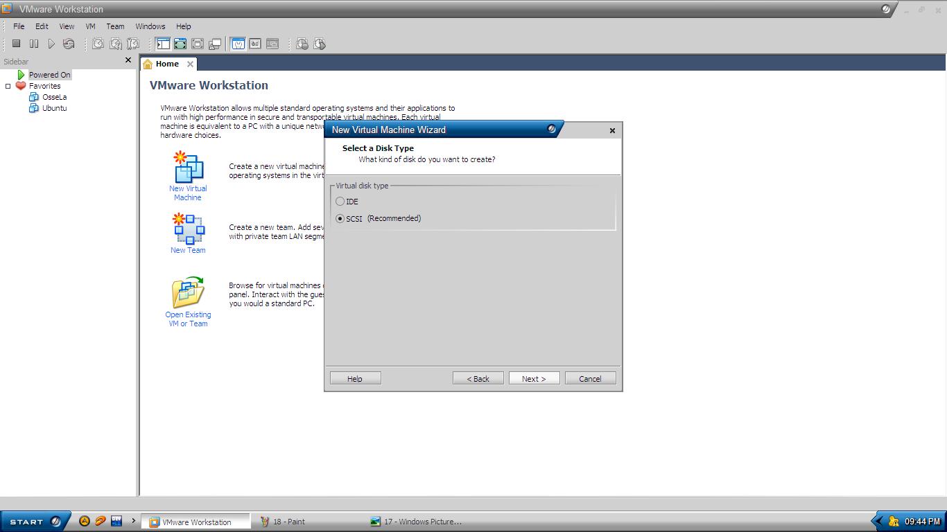This screenshot has height=532, width=947.
Task: Click the tray chevron icon near clock
Action: pyautogui.click(x=879, y=521)
